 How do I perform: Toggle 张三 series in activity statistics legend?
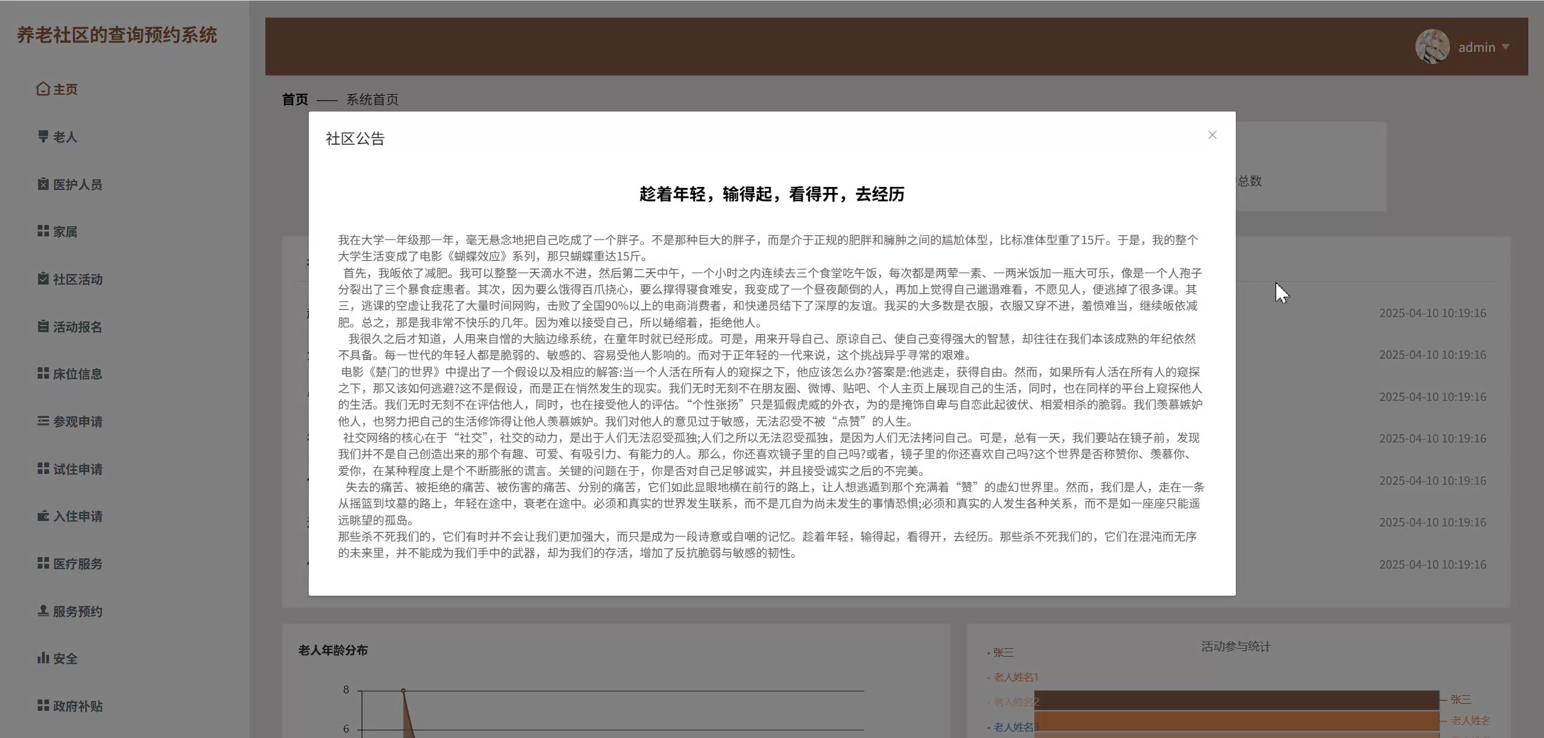pos(1001,653)
